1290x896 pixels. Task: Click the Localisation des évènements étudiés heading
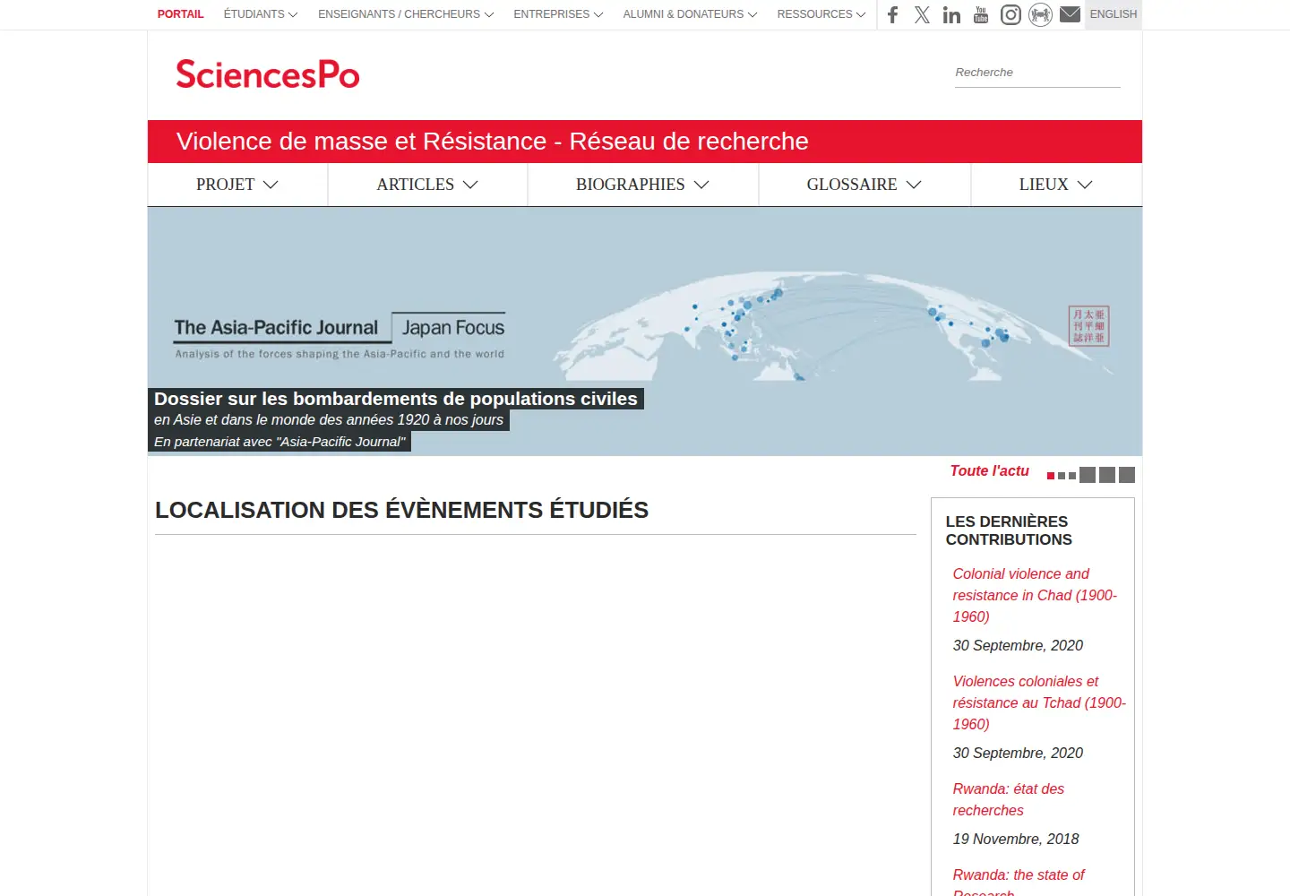point(401,510)
